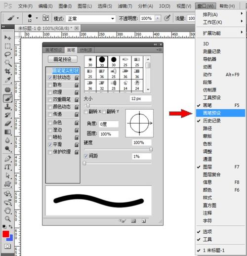Click the 角度 input field
This screenshot has width=247, height=256.
pos(109,124)
